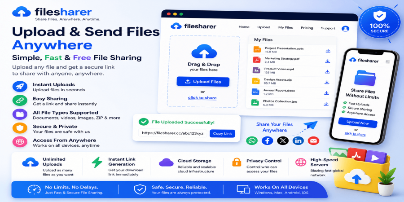Click the Instant Uploads rocket icon

[20, 87]
